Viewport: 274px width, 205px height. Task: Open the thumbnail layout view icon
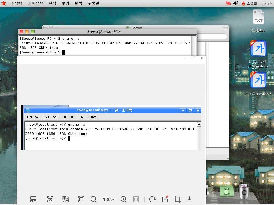pos(33,199)
